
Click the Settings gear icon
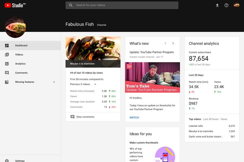tap(7, 161)
